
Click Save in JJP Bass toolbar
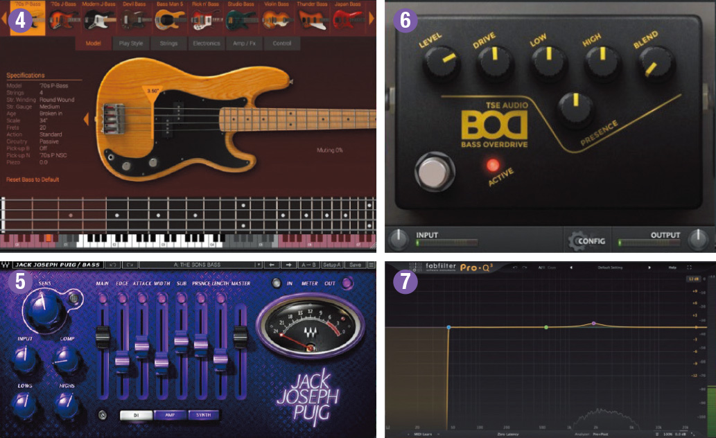[356, 265]
